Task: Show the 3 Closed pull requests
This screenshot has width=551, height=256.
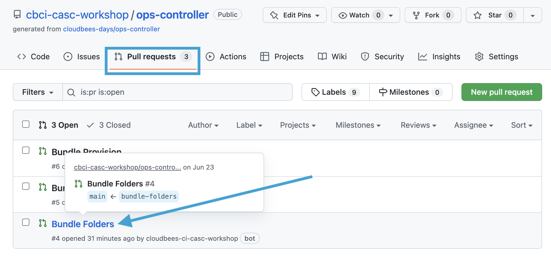Action: [109, 125]
